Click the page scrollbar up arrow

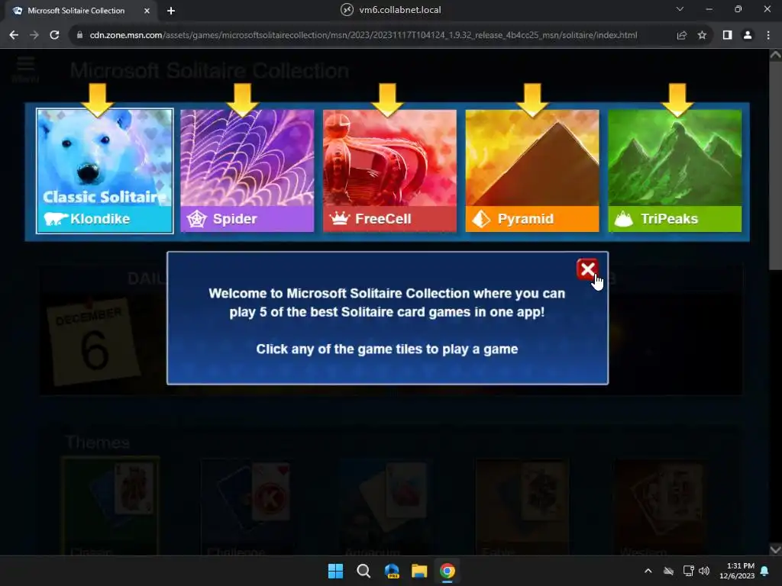tap(776, 55)
